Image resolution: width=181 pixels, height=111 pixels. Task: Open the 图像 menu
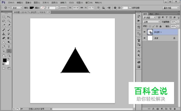tap(28, 3)
